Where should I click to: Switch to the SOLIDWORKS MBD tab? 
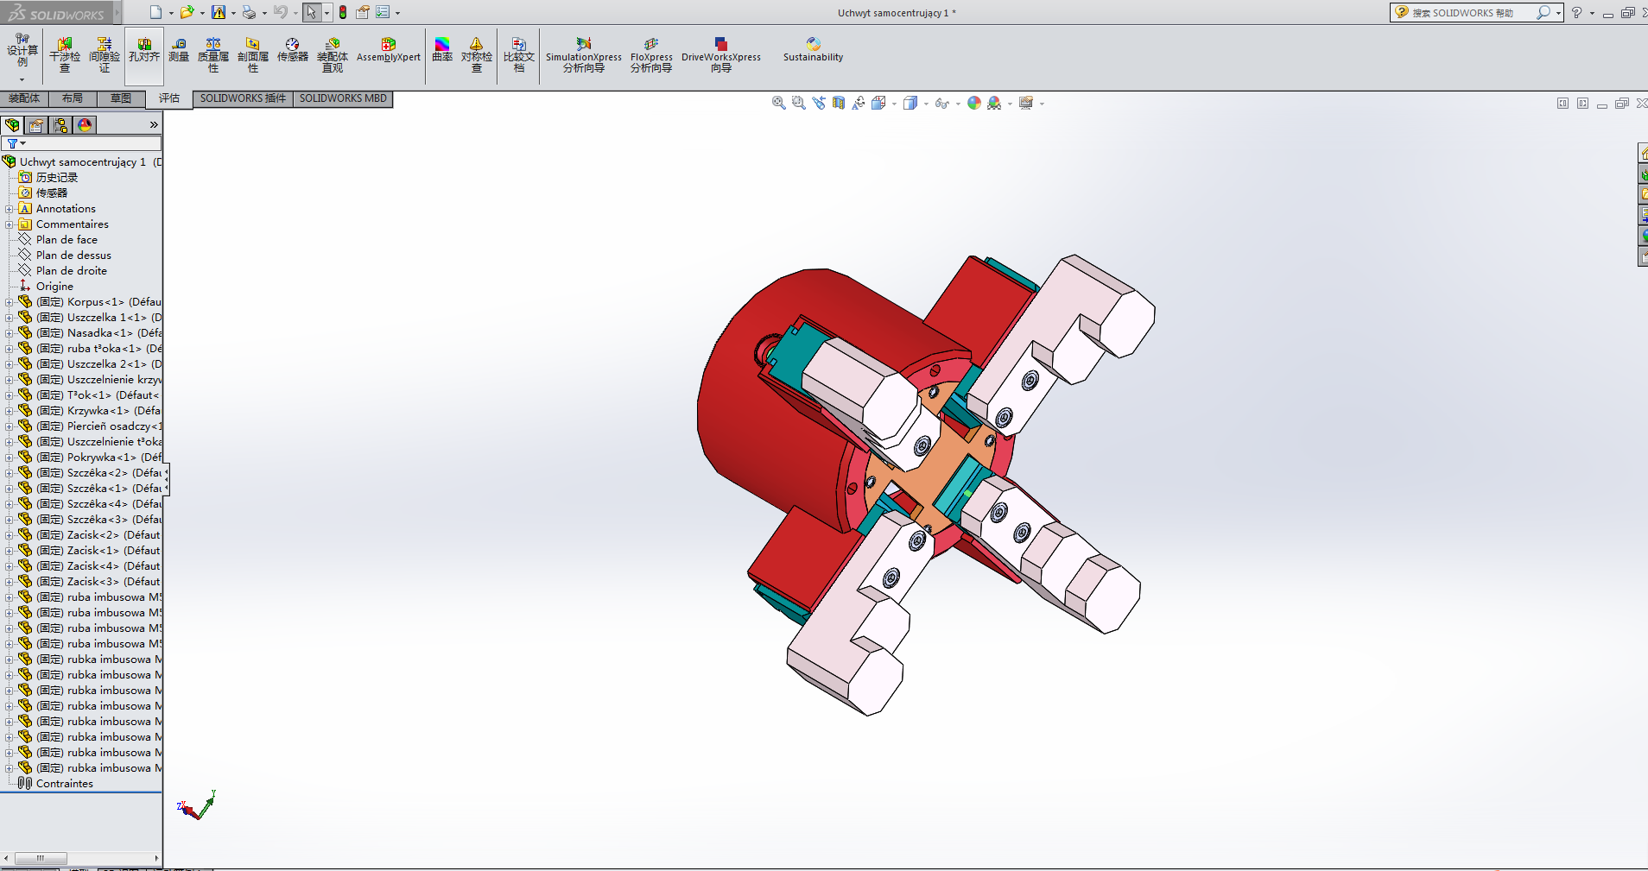click(x=343, y=98)
